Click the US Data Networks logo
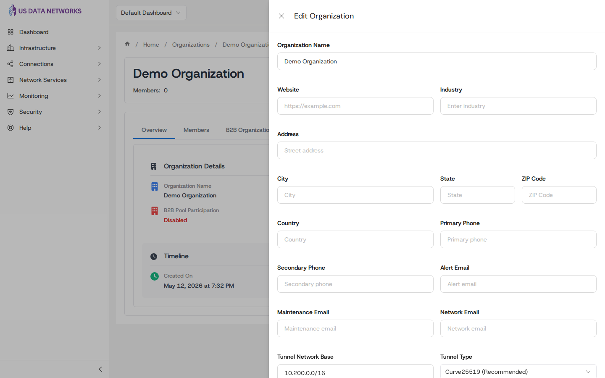Screen dimensions: 605x378 click(45, 11)
